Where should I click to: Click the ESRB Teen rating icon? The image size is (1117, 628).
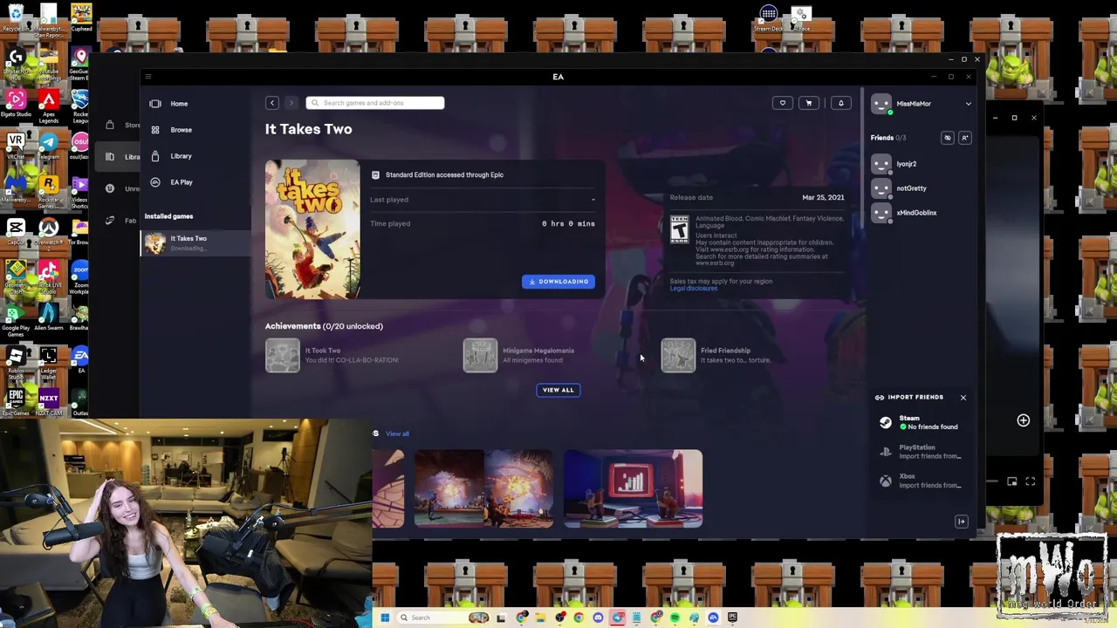[x=679, y=229]
